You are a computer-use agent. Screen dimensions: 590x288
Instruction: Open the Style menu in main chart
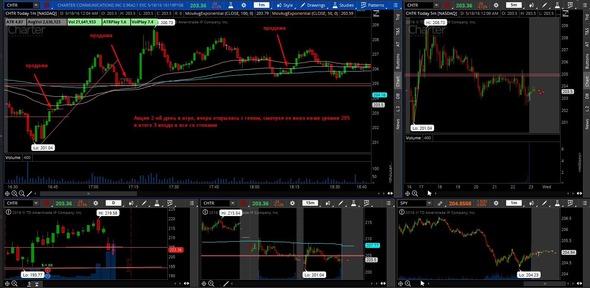click(x=285, y=5)
